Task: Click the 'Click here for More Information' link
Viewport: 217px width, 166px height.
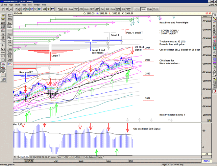Action: 170,62
